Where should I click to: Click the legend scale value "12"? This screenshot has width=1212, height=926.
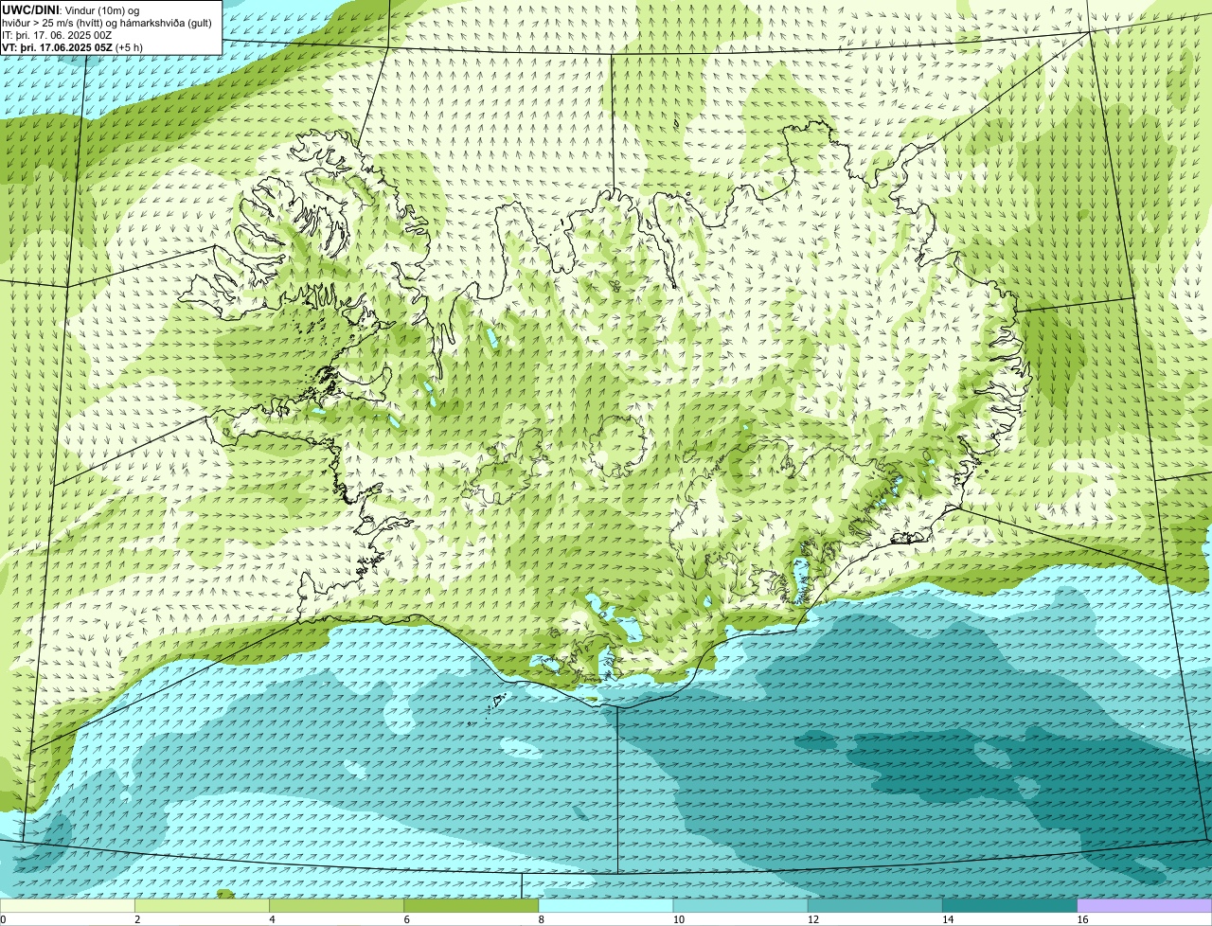813,919
